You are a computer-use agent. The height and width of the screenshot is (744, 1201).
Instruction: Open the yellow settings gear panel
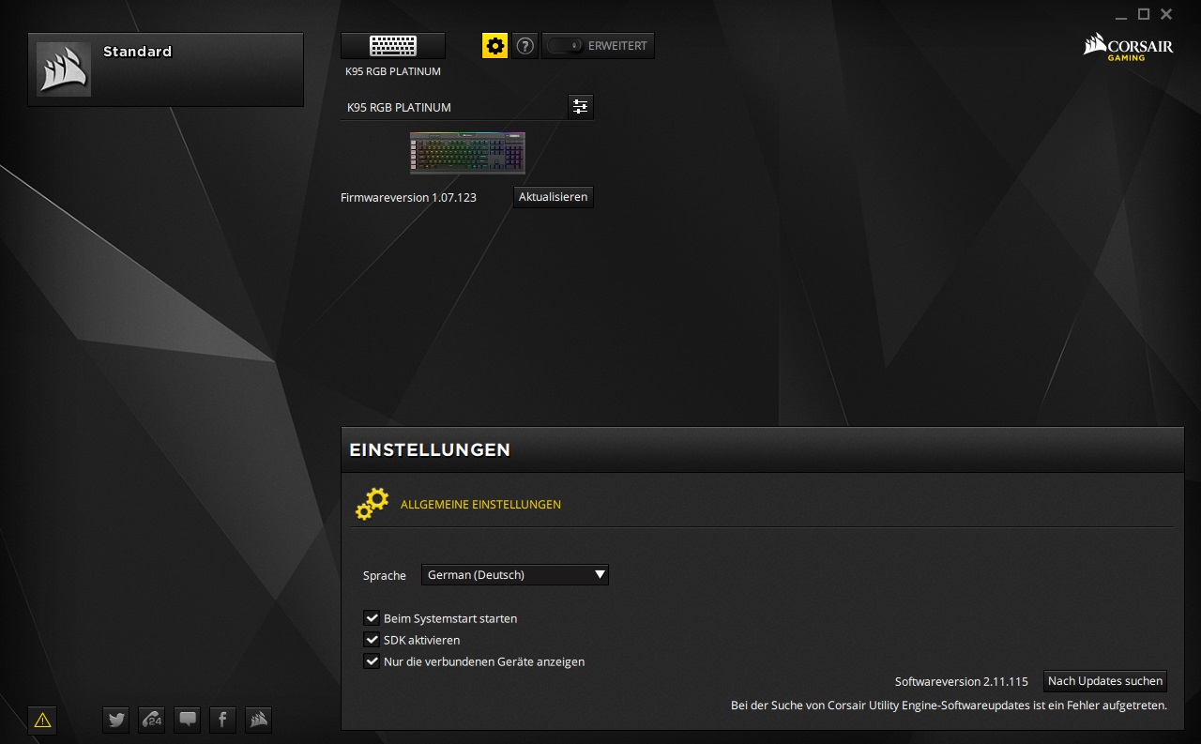click(x=494, y=45)
